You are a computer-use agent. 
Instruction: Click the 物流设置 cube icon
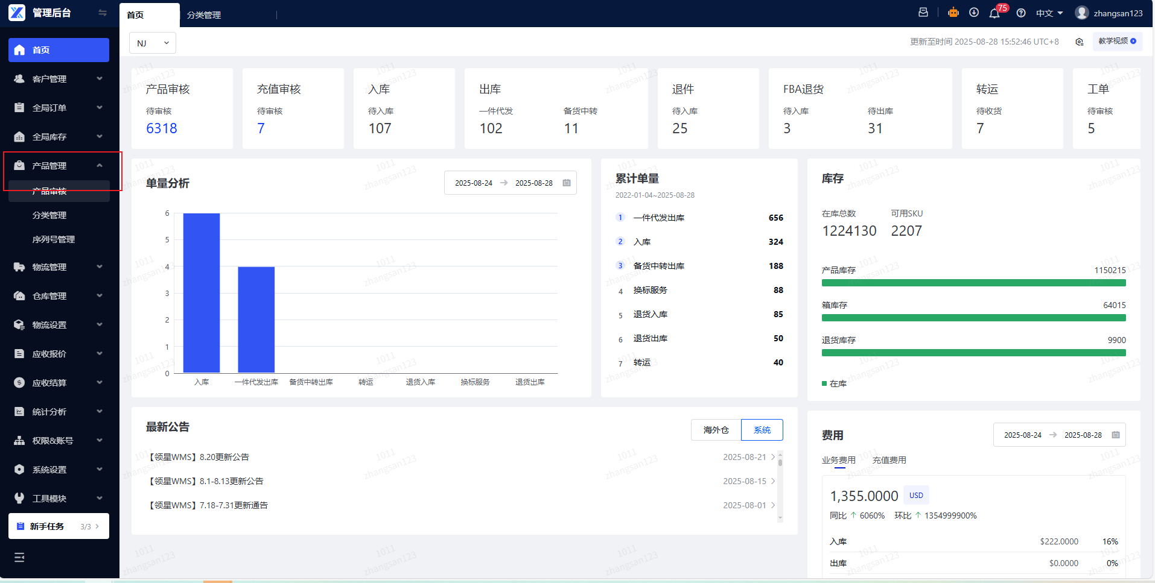pyautogui.click(x=19, y=324)
